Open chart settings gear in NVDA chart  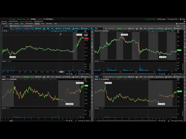tap(141, 77)
